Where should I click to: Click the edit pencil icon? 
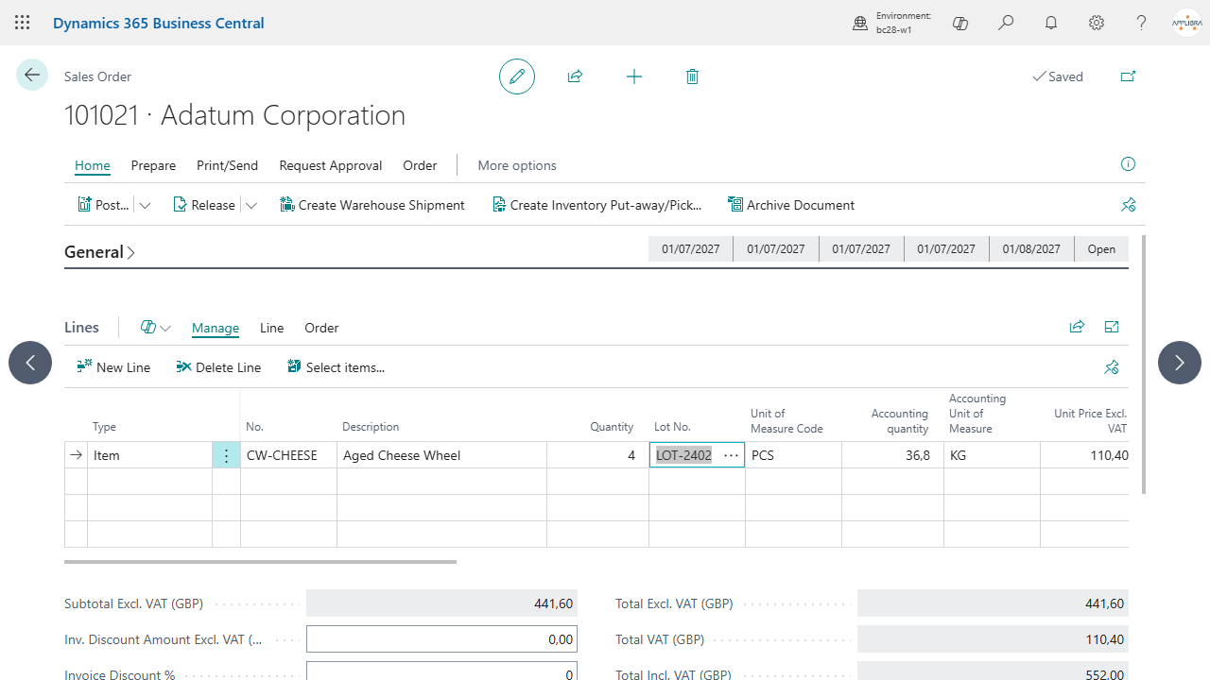[517, 76]
